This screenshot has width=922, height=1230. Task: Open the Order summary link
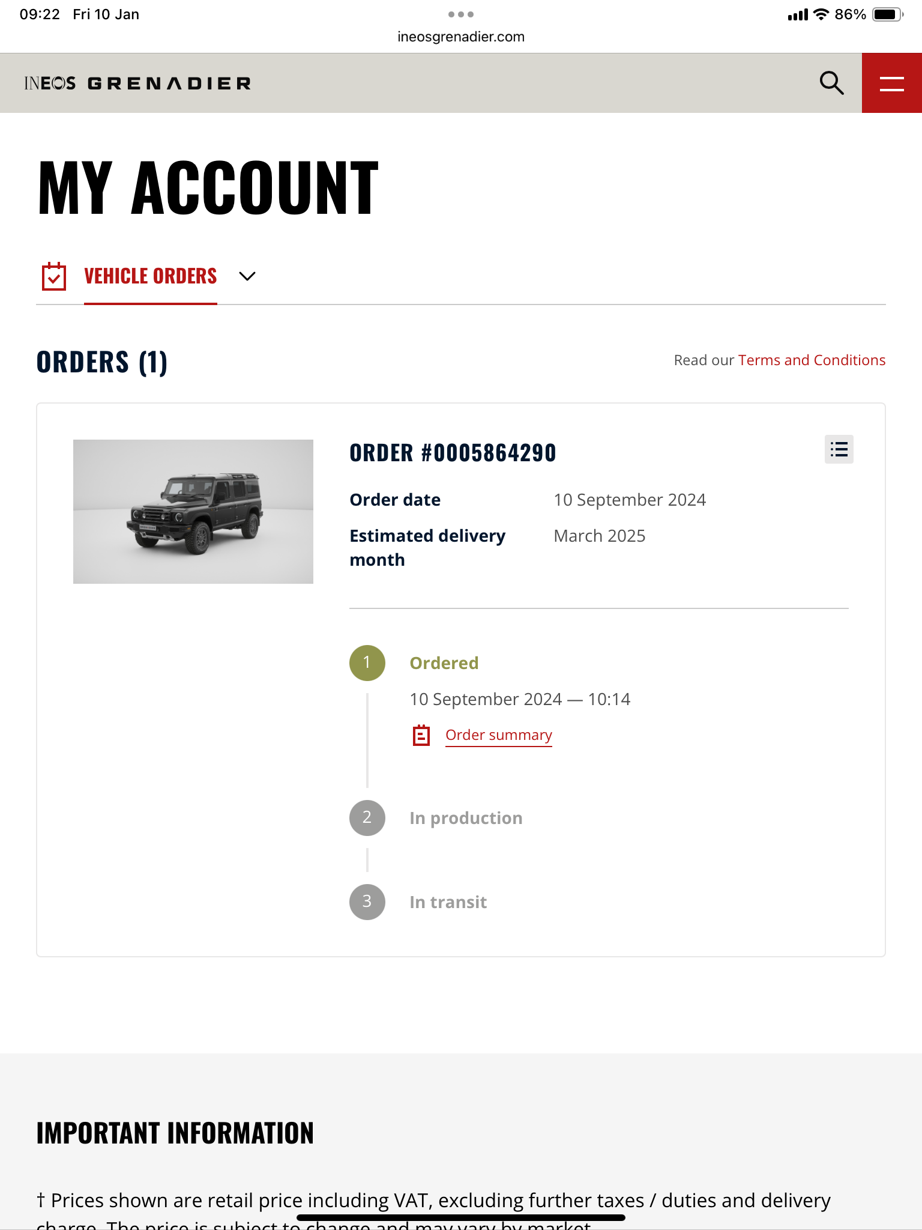(498, 735)
